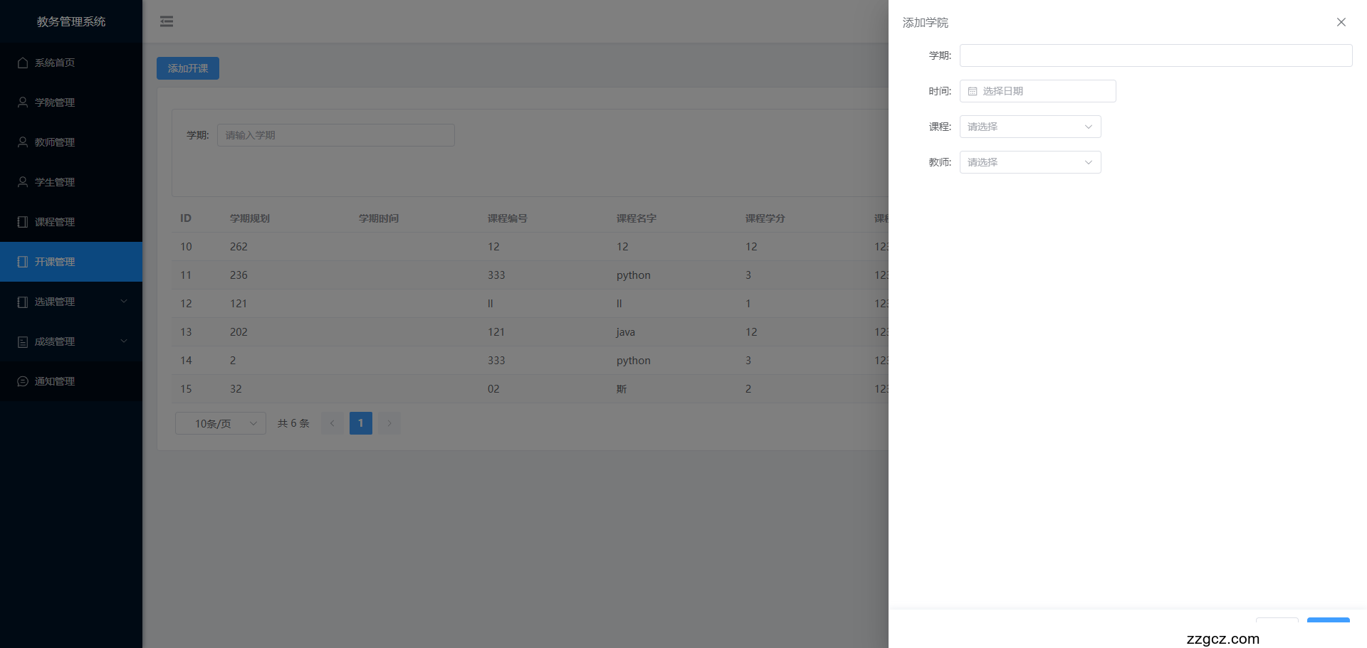Screen dimensions: 1367x648
Task: Open the 课程 dropdown selector
Action: tap(1030, 127)
